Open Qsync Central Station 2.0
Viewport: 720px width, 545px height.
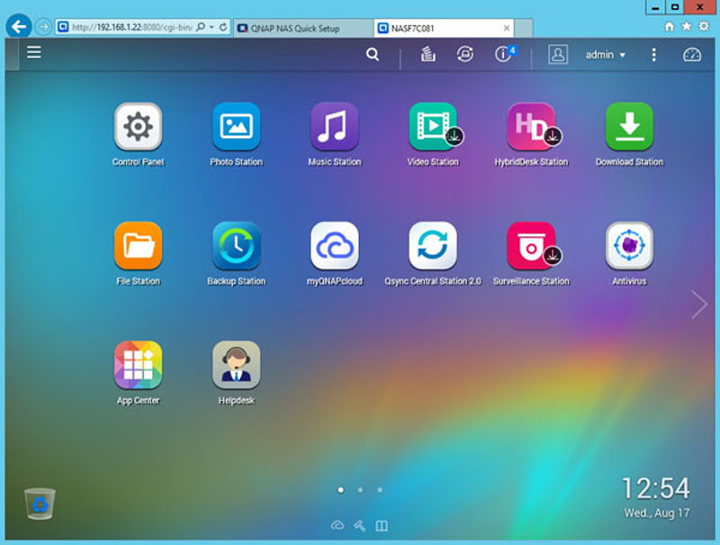coord(432,246)
